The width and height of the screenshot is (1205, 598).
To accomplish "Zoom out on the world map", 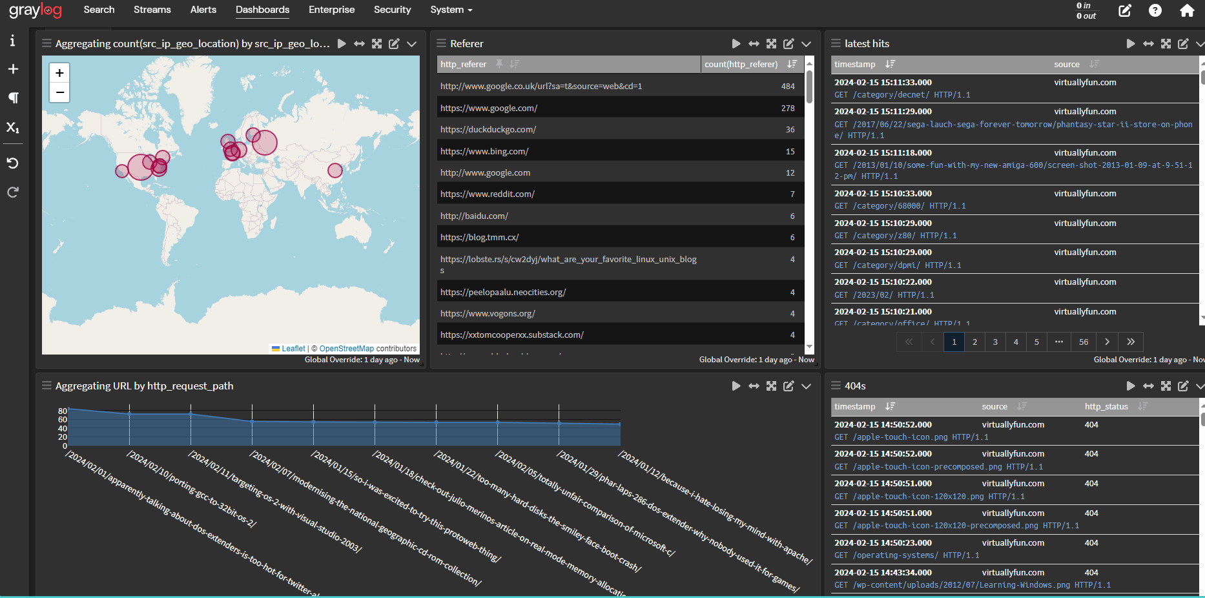I will (59, 92).
